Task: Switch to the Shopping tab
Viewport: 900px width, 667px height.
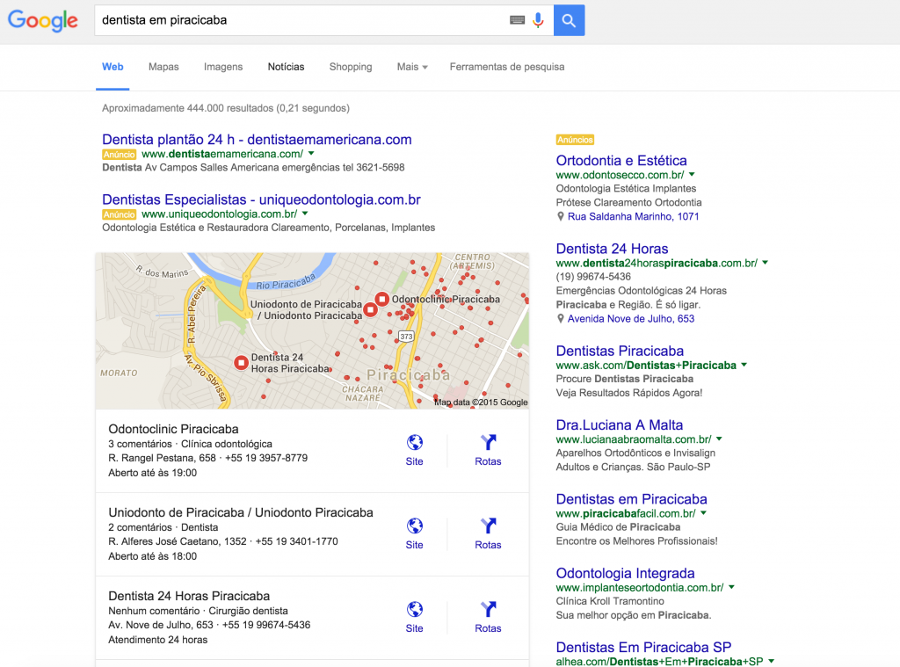Action: (351, 67)
